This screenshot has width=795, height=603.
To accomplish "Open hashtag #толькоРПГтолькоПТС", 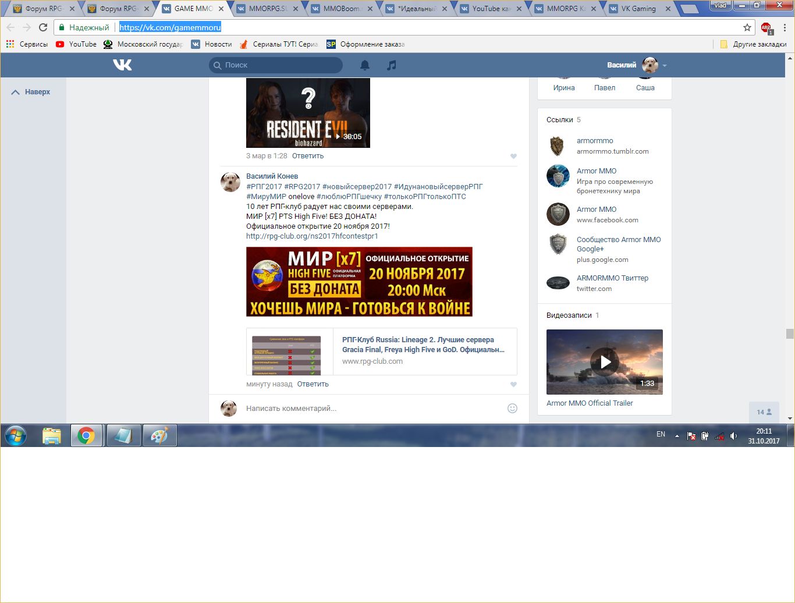I will click(425, 196).
